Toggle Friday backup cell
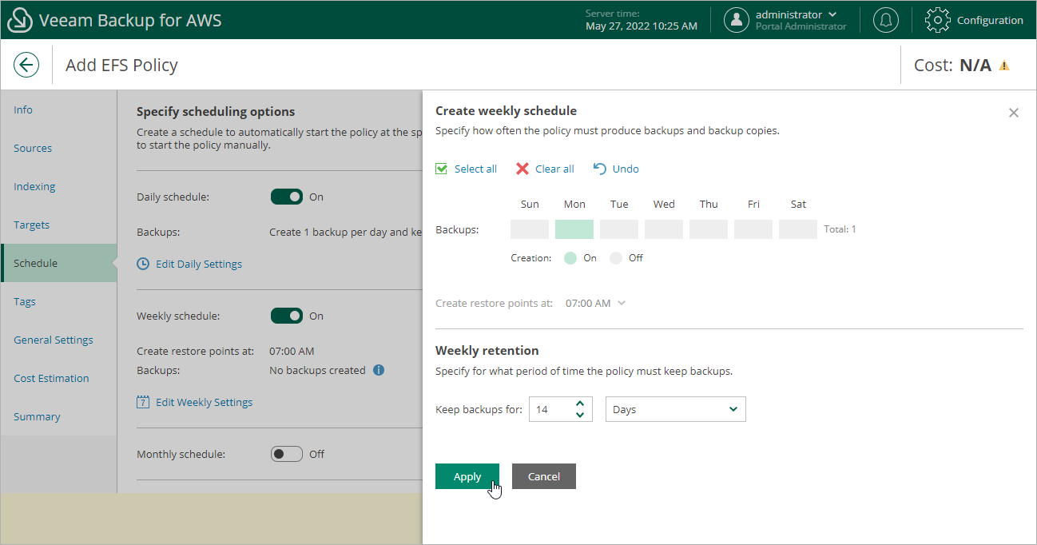Screen dimensions: 1037x545 tap(753, 229)
